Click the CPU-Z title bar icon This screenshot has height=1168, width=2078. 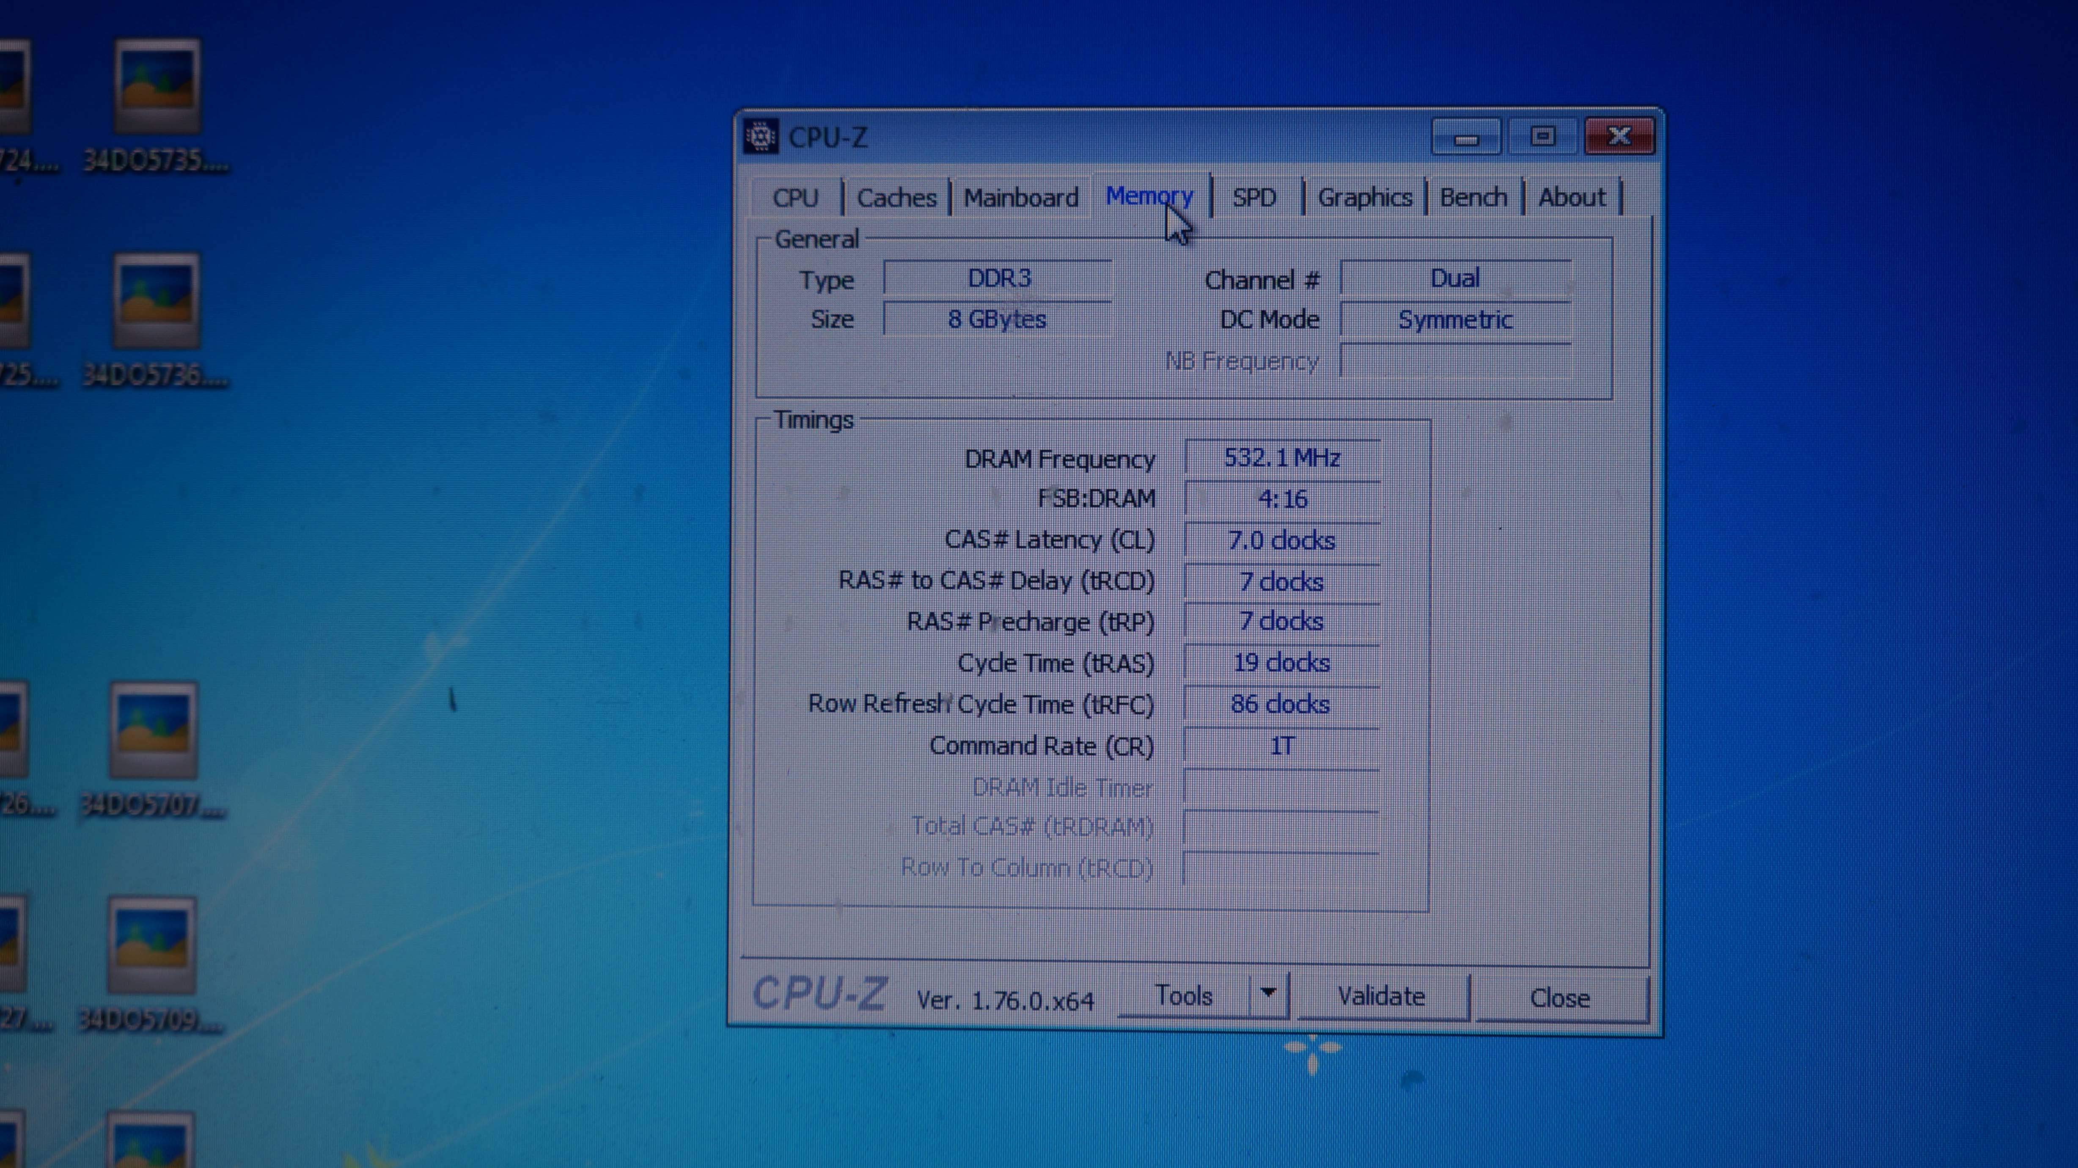point(761,136)
